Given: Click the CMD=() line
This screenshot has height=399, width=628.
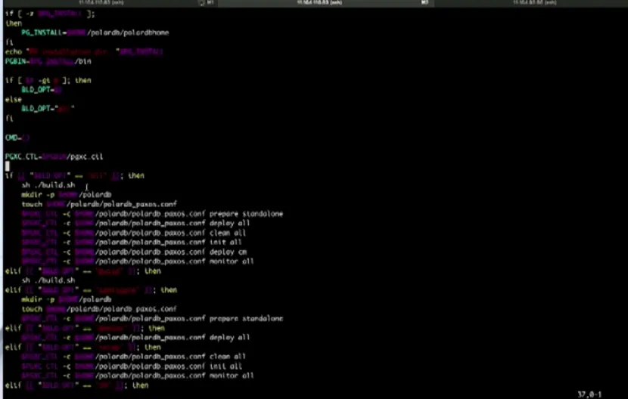Looking at the screenshot, I should (x=17, y=138).
